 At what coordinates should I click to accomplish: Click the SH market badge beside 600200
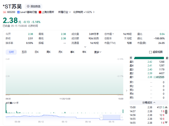point(4,12)
